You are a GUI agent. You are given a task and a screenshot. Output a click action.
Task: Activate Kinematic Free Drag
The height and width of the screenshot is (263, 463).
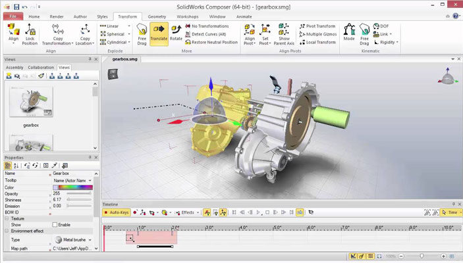[x=364, y=34]
